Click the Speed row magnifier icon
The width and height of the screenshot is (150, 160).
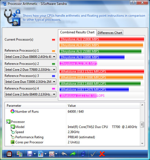click(x=13, y=132)
